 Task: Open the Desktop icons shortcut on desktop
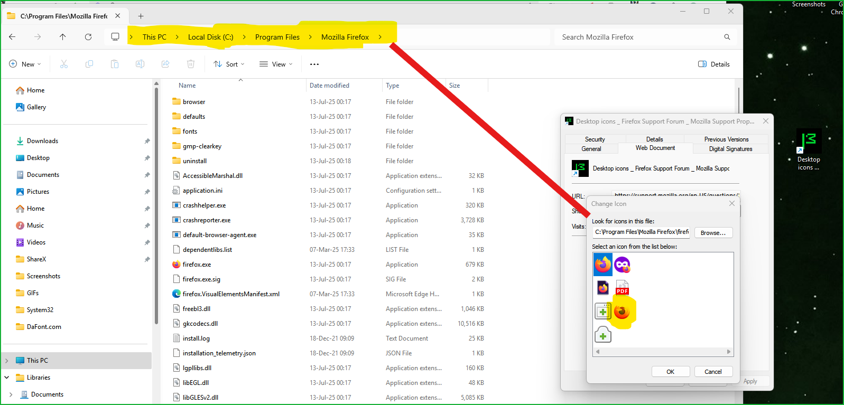pyautogui.click(x=809, y=150)
